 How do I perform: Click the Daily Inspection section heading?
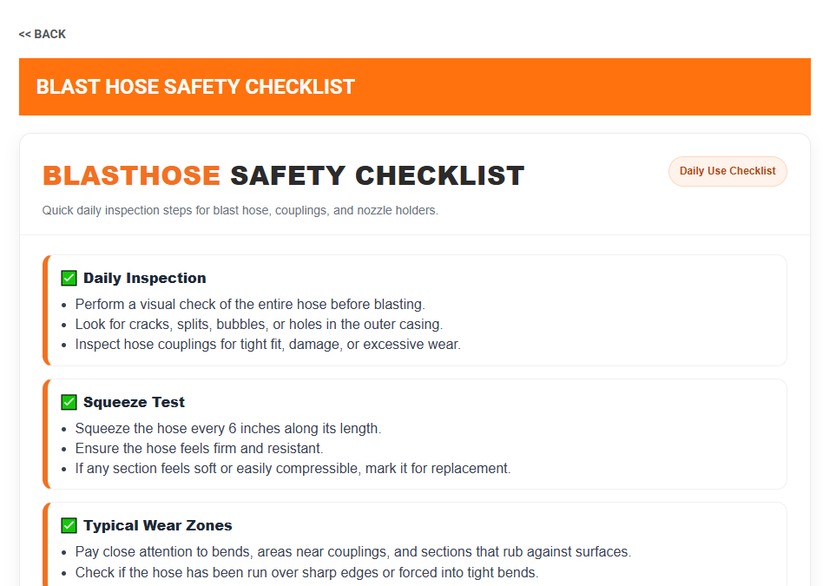[145, 278]
